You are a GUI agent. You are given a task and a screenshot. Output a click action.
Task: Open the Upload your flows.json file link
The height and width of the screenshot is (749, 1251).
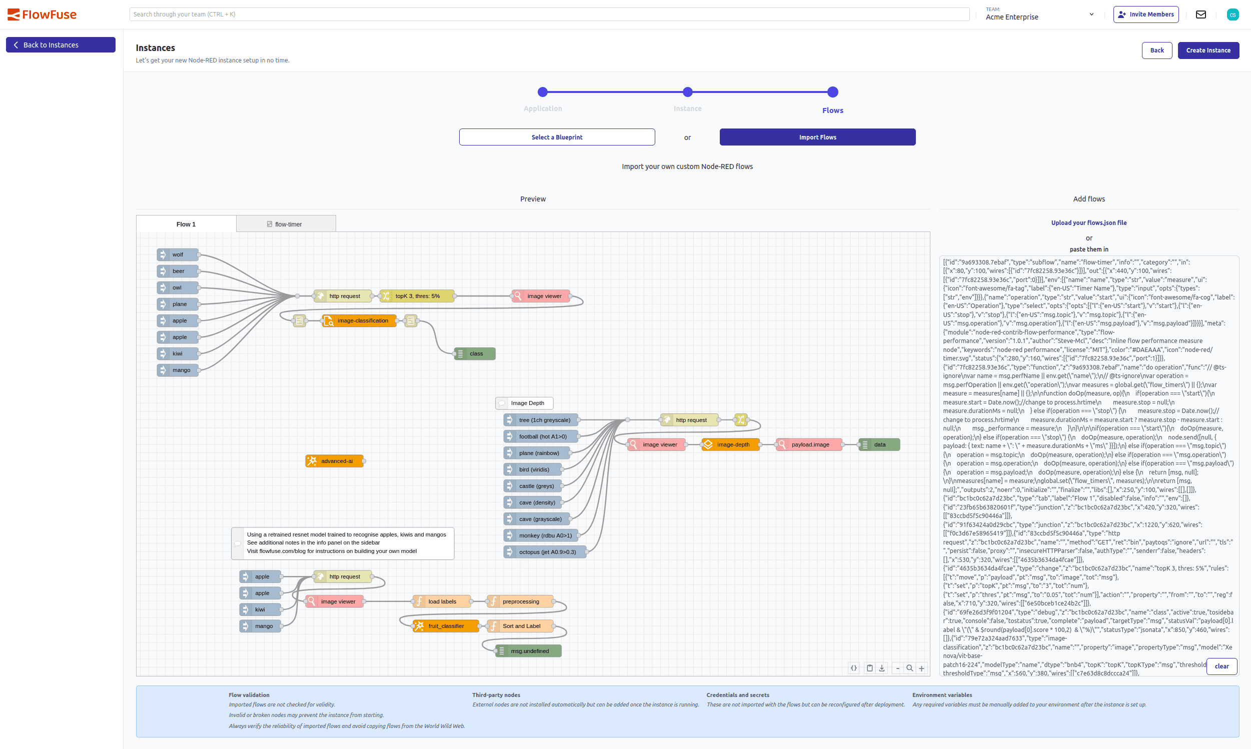coord(1088,222)
